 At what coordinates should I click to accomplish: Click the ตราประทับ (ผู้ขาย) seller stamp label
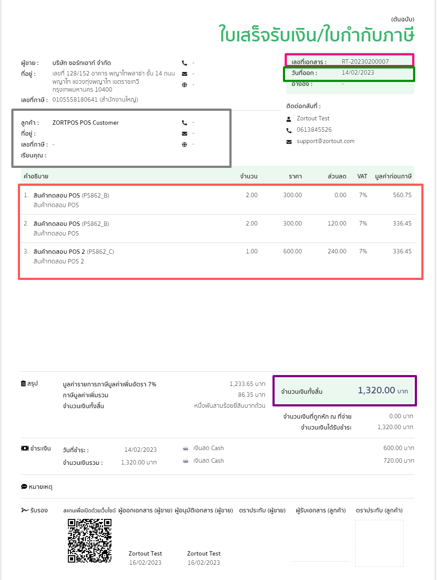point(262,510)
